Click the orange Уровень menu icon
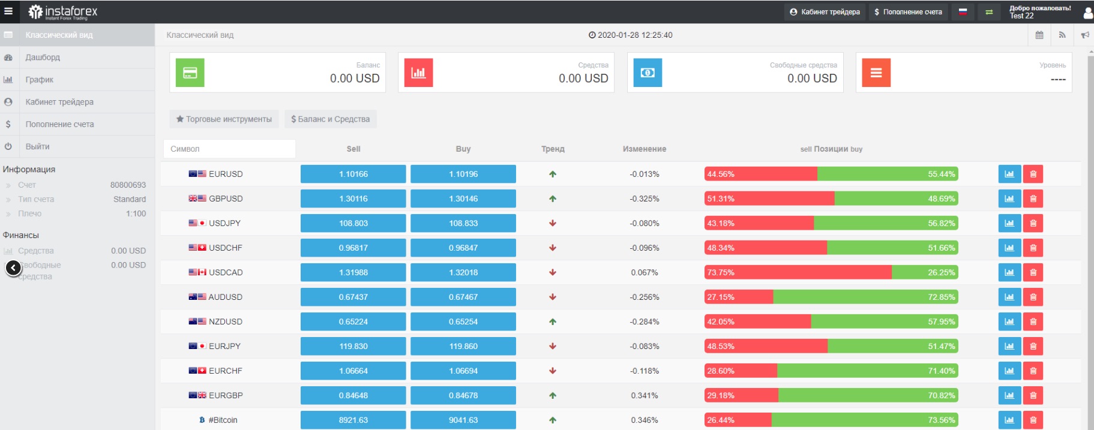The height and width of the screenshot is (430, 1094). click(876, 73)
